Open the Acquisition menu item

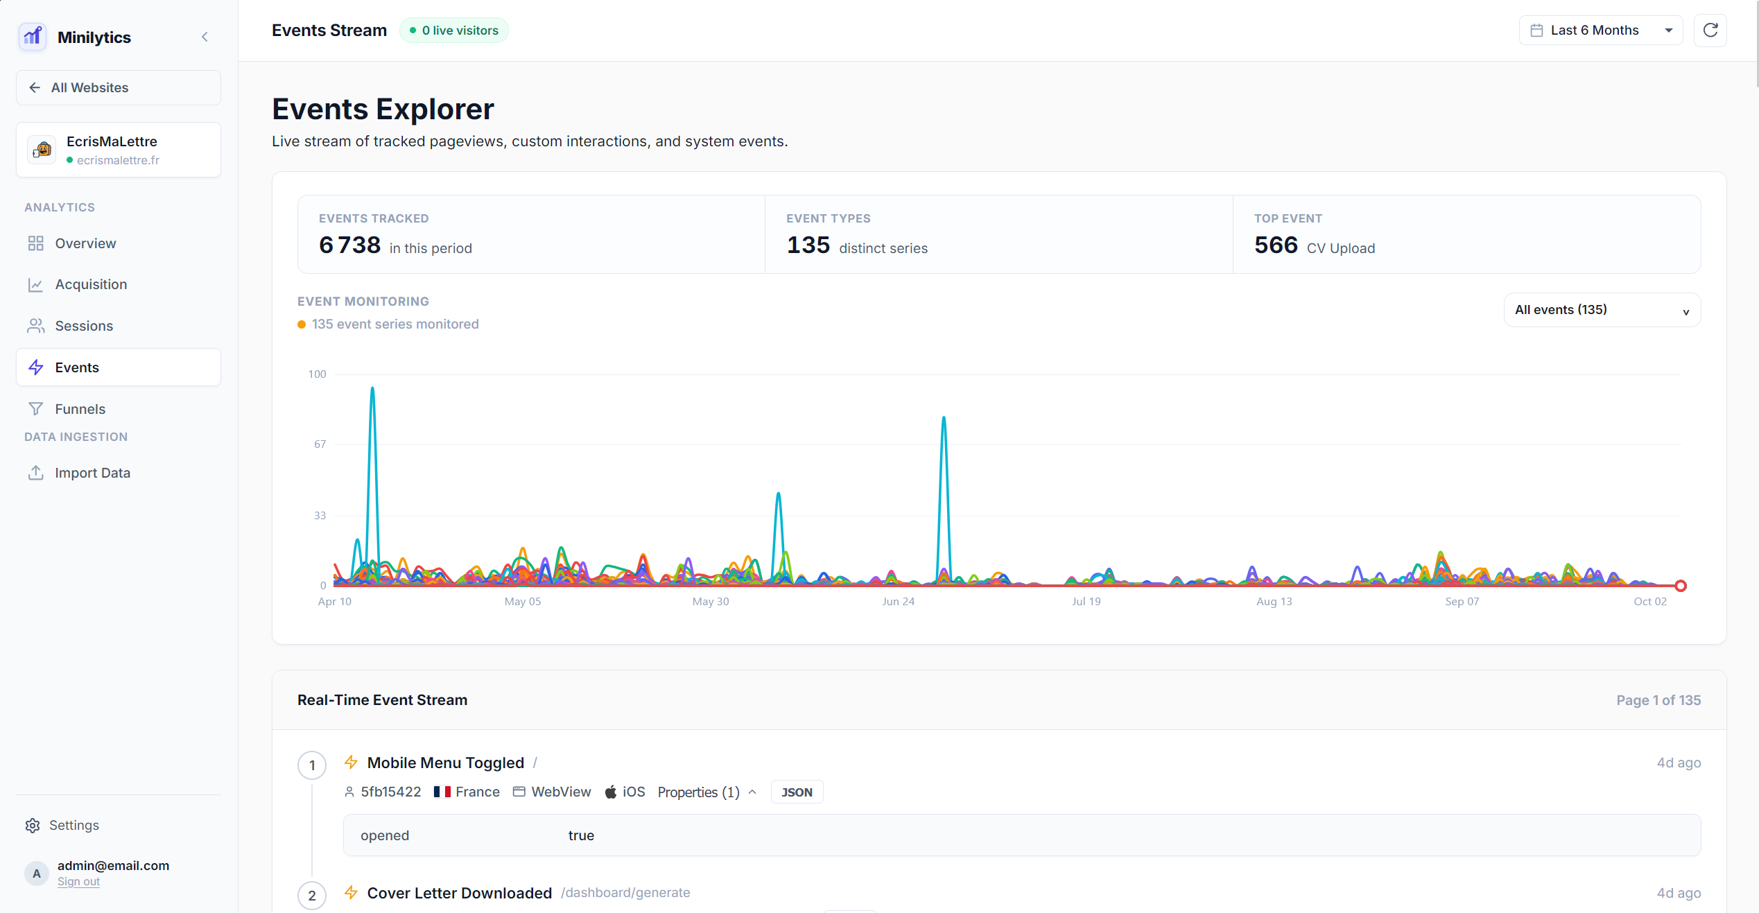(x=119, y=284)
